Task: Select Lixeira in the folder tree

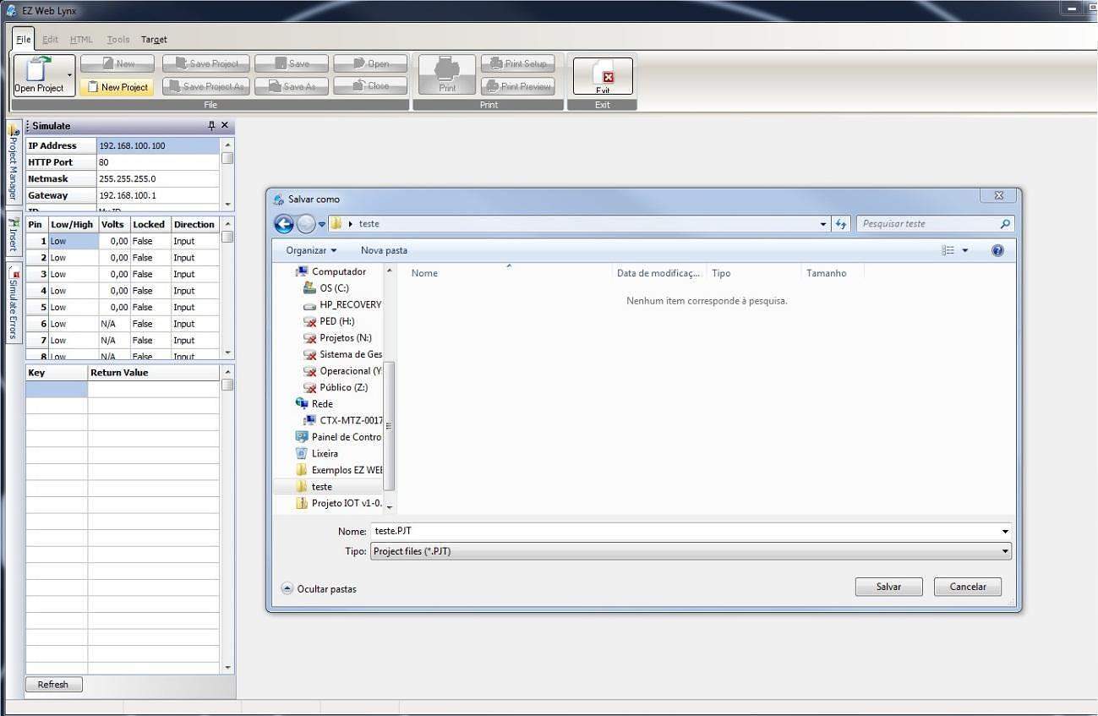Action: (x=325, y=454)
